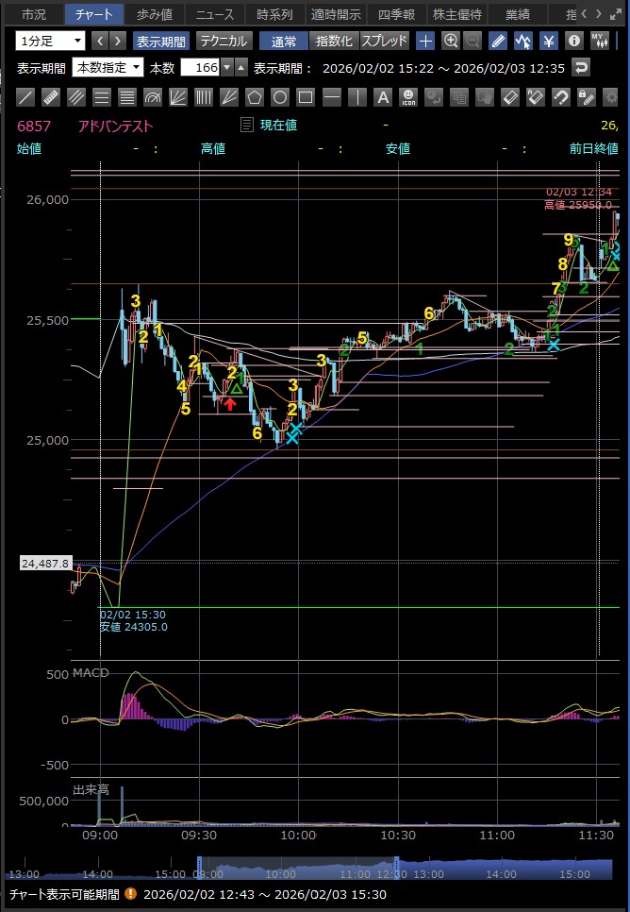
Task: Choose the text annotation 'A' tool
Action: [x=382, y=97]
